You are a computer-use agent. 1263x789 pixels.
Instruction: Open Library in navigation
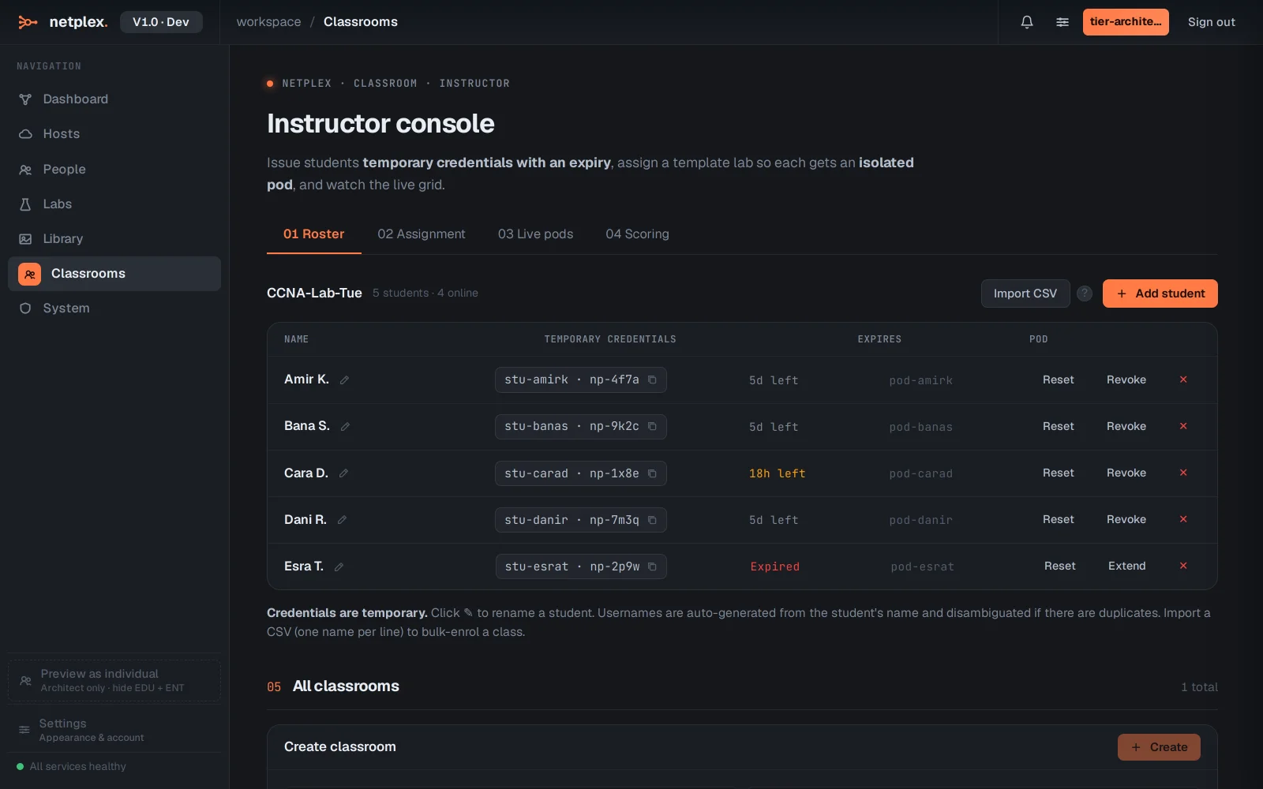114,239
